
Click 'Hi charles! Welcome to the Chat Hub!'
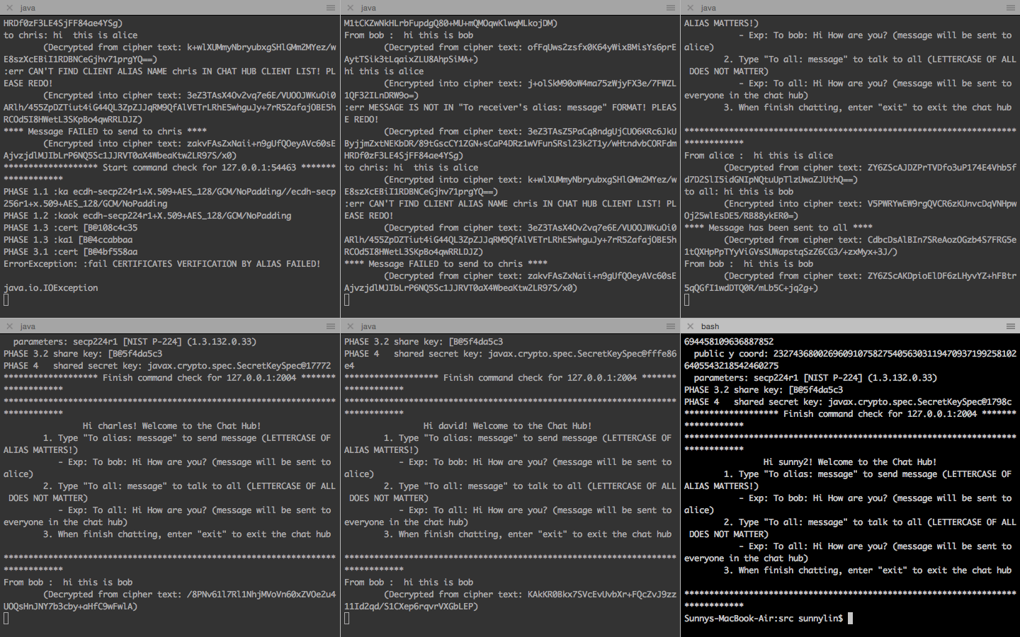pos(171,426)
